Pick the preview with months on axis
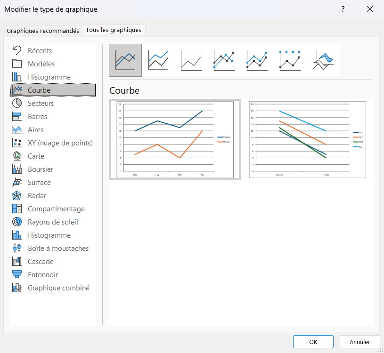This screenshot has height=353, width=384. (x=175, y=139)
